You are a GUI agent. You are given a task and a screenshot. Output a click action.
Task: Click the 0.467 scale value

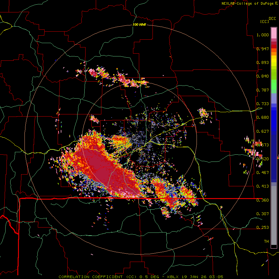[x=263, y=173]
